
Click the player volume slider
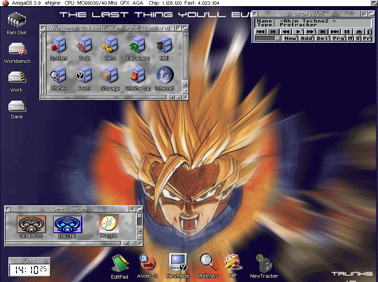coord(268,39)
